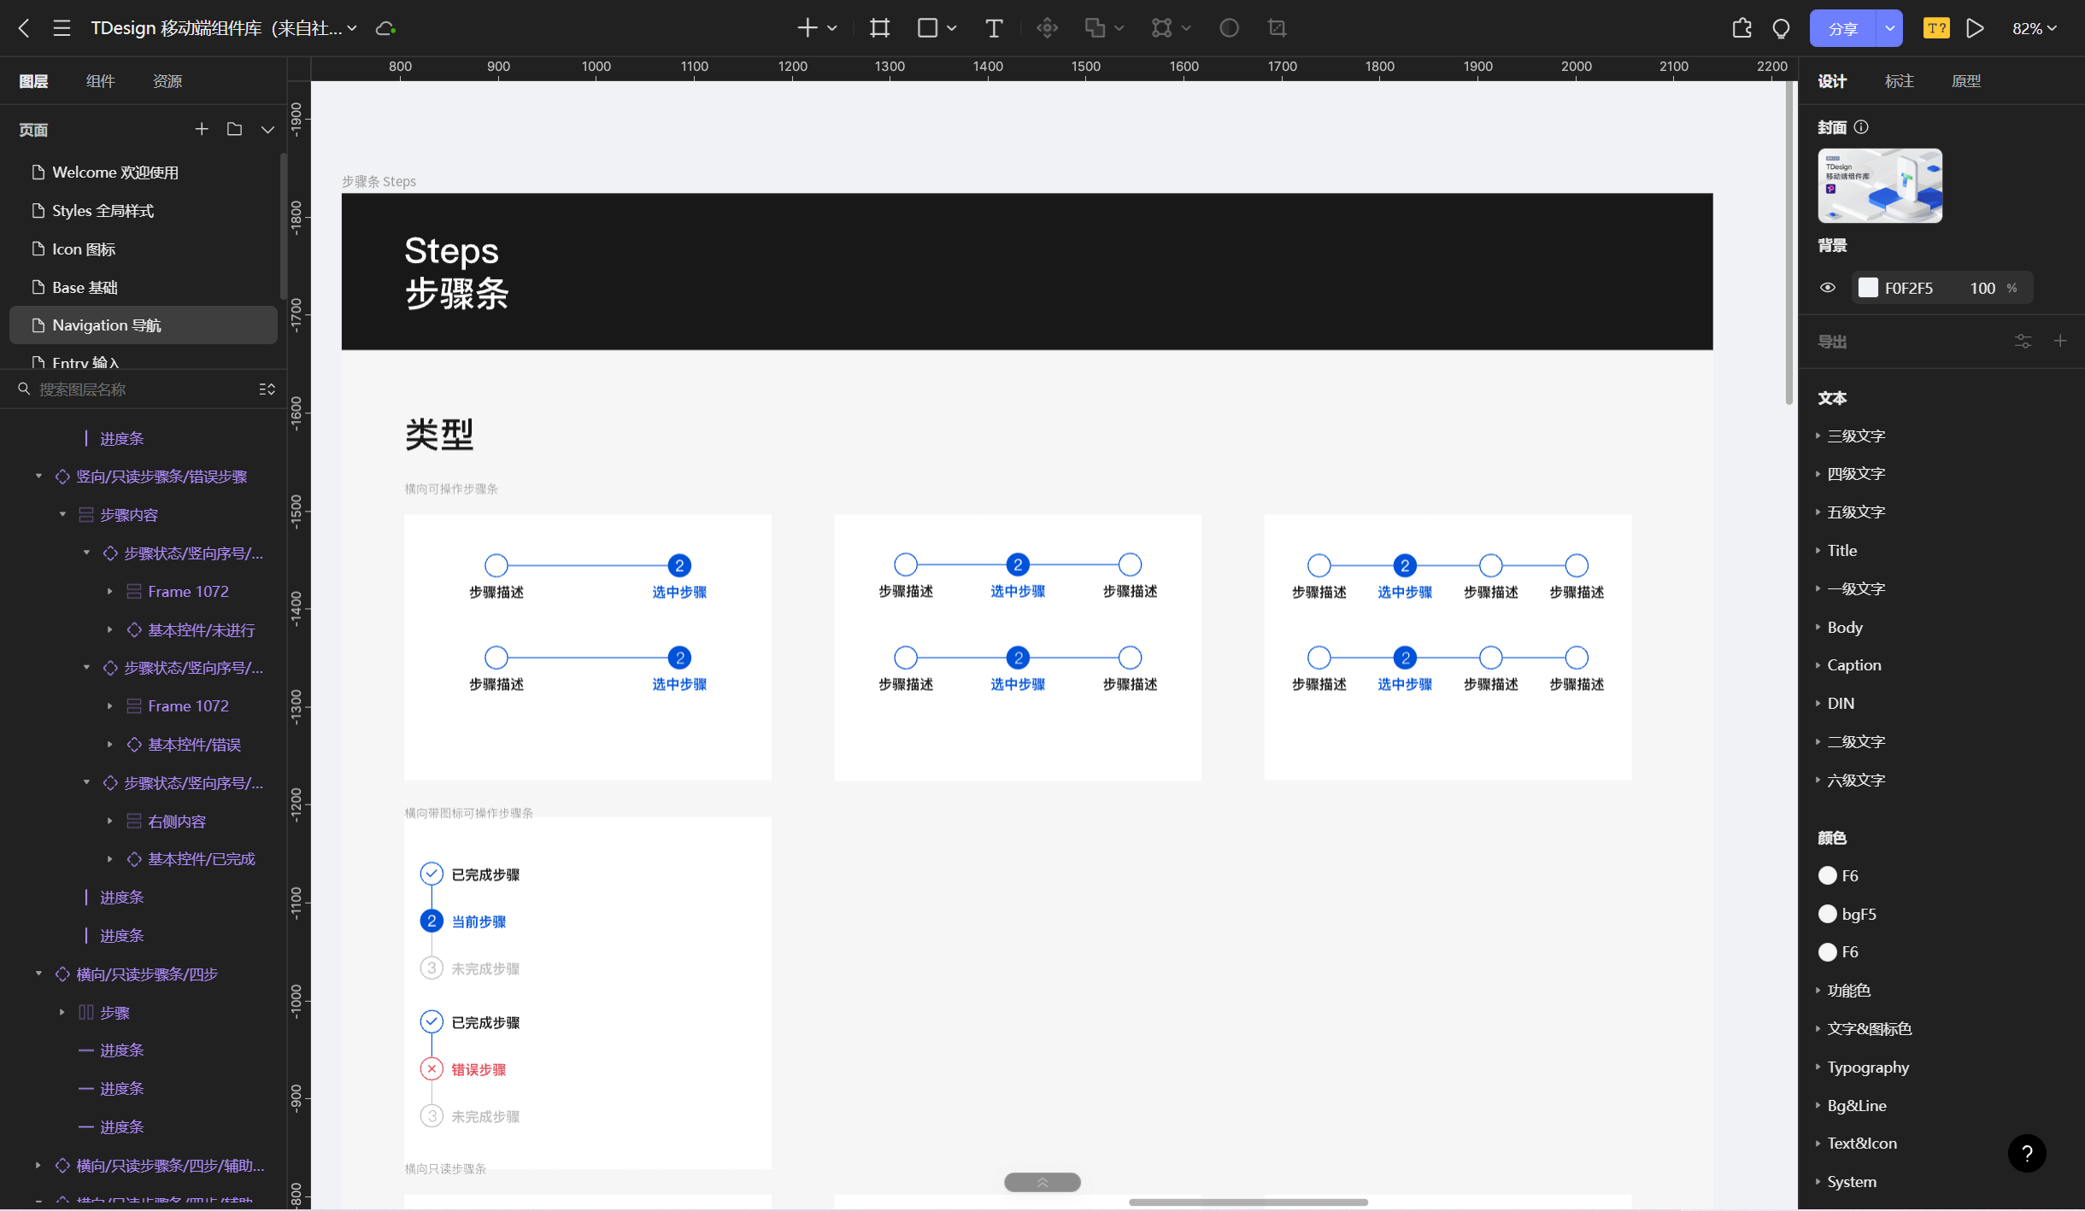Open the Styles 全局样式 page
Image resolution: width=2085 pixels, height=1211 pixels.
tap(144, 210)
